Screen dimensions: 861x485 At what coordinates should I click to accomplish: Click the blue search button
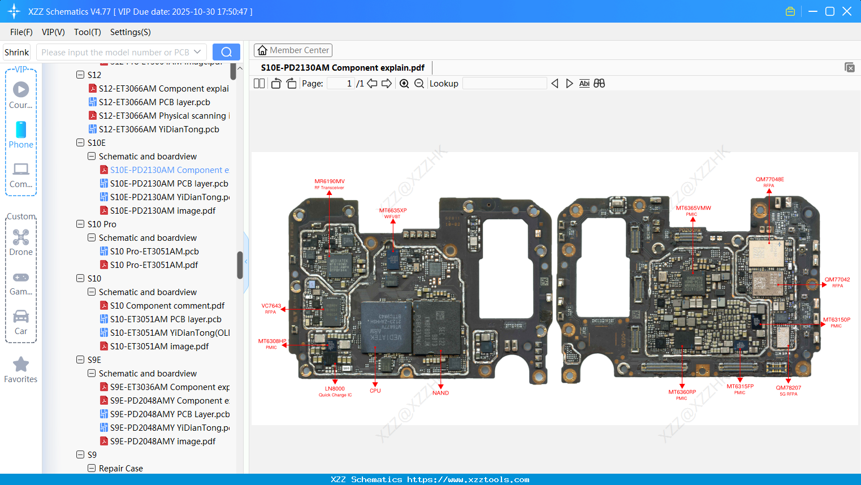click(226, 52)
